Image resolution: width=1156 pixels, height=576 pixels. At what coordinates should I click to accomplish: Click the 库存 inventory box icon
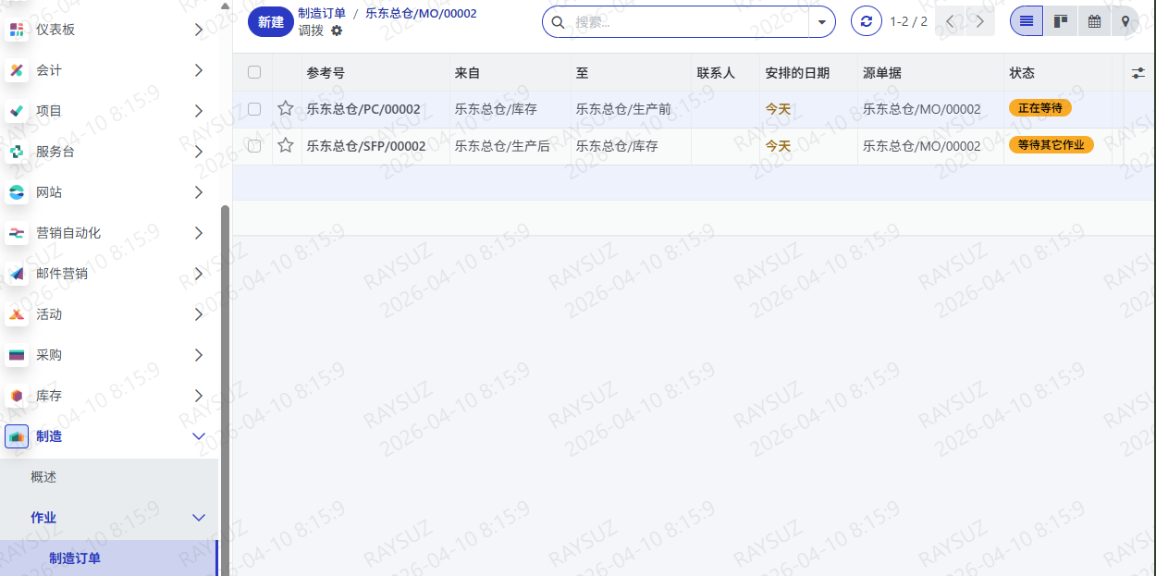[17, 396]
